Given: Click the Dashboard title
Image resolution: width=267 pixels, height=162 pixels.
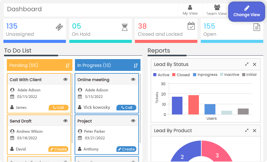Looking at the screenshot, I should tap(24, 9).
